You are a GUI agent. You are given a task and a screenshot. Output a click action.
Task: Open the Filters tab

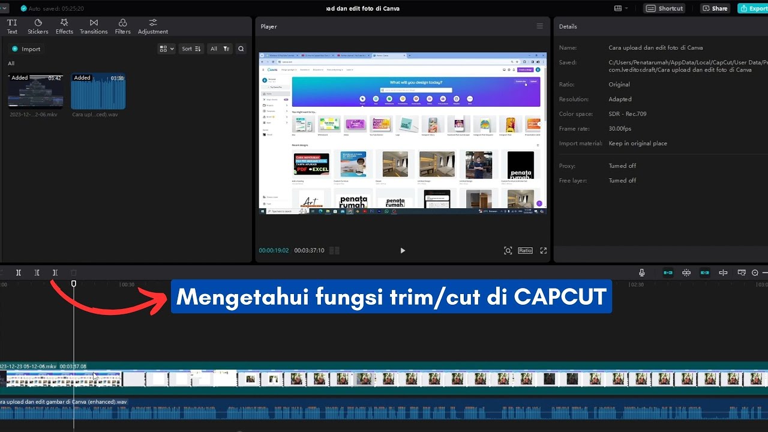[122, 26]
